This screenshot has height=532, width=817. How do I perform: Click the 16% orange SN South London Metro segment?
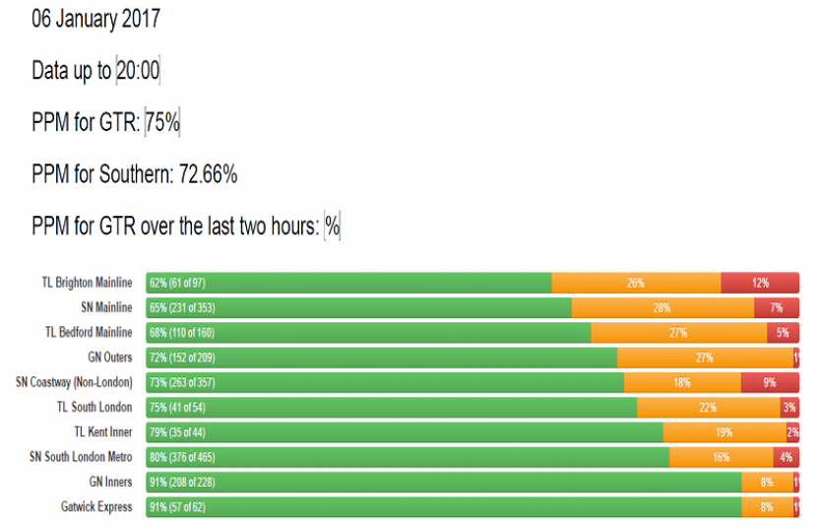722,457
